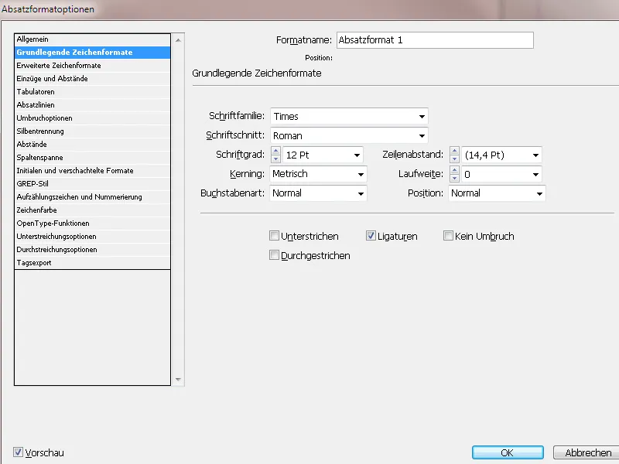Screen dimensions: 619x464
Task: Open Initialen und verschachtelte Formate
Action: point(92,170)
